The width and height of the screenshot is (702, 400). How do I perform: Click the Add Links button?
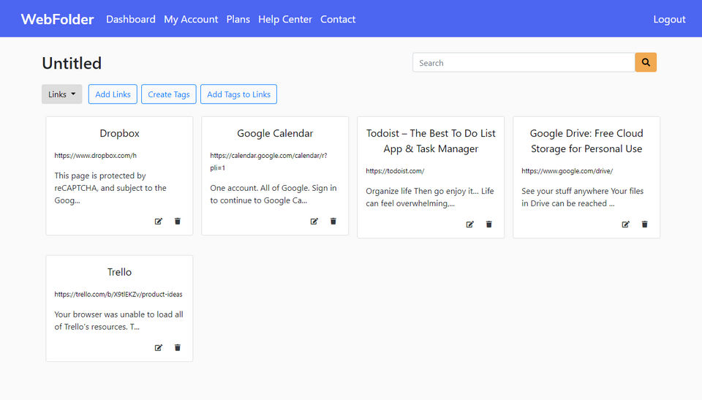[113, 94]
